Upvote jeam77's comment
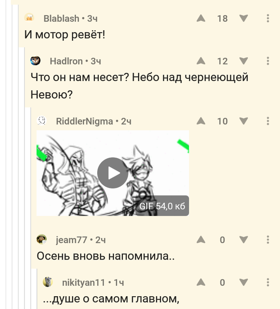The image size is (280, 309). click(x=201, y=240)
